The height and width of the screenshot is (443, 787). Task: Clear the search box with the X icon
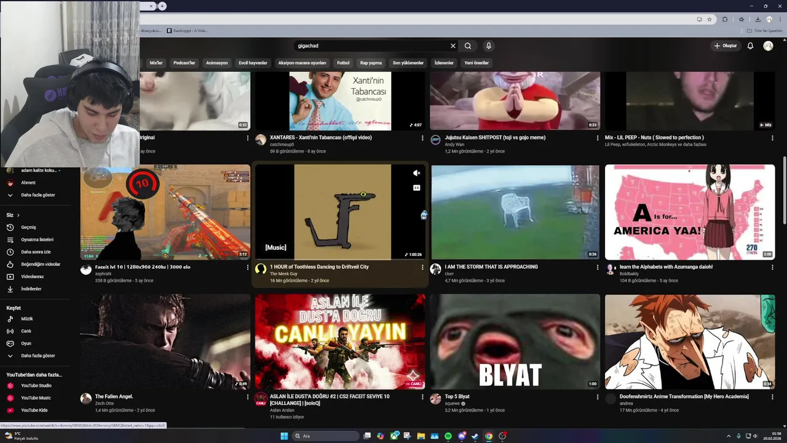click(453, 46)
